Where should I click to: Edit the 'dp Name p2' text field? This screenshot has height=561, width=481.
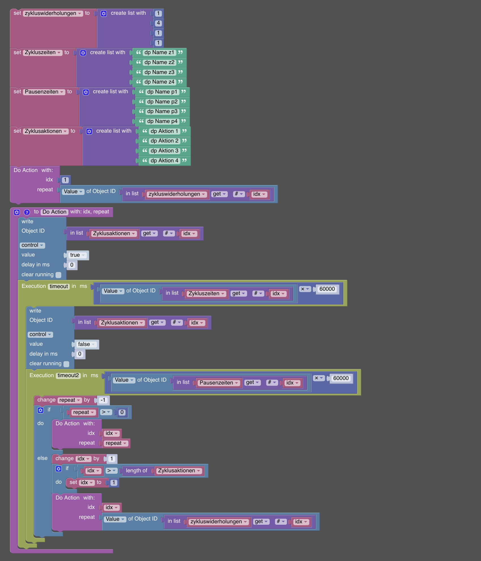(162, 102)
